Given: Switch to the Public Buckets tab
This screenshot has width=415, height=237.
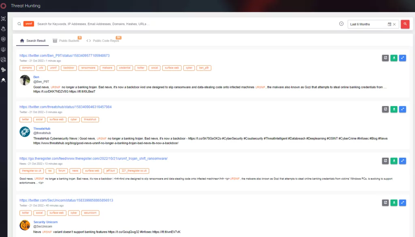Looking at the screenshot, I should pyautogui.click(x=66, y=41).
